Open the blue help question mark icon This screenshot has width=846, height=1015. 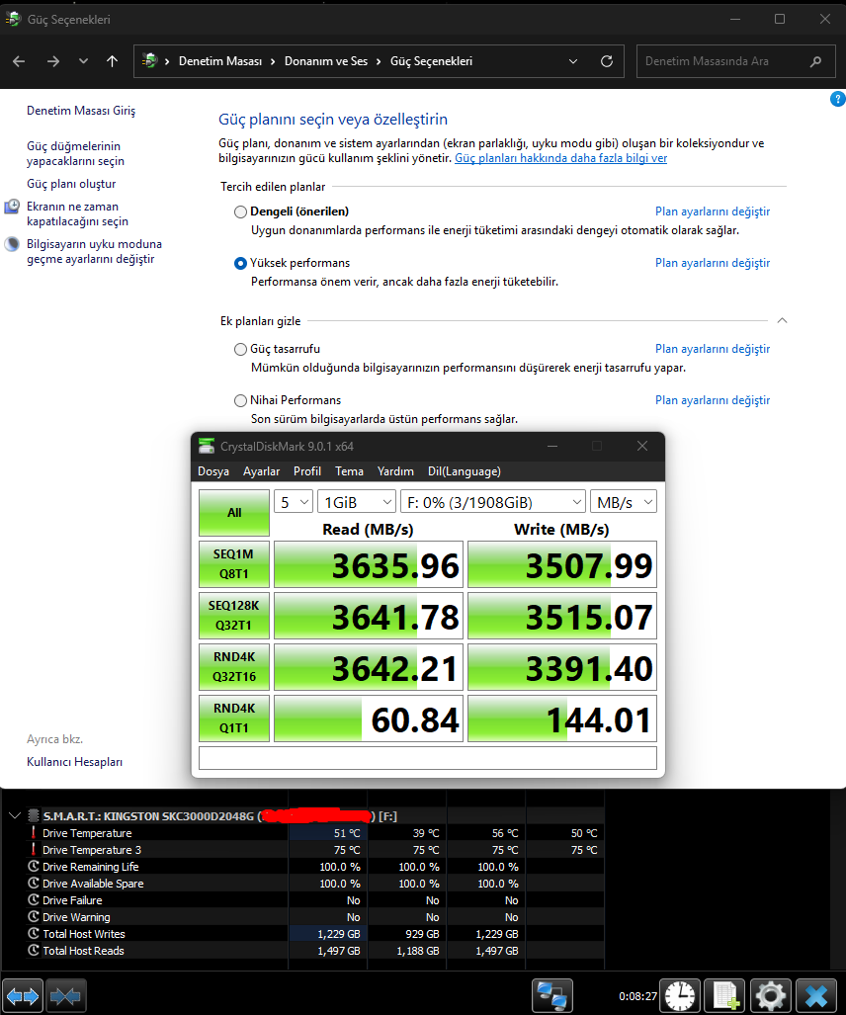pos(837,99)
